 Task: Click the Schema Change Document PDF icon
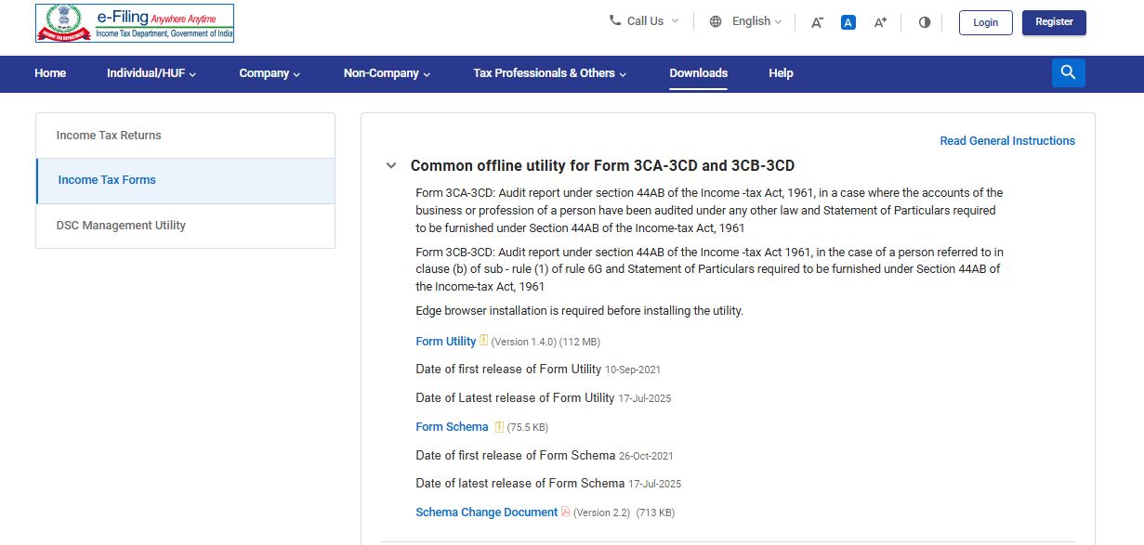click(x=565, y=513)
